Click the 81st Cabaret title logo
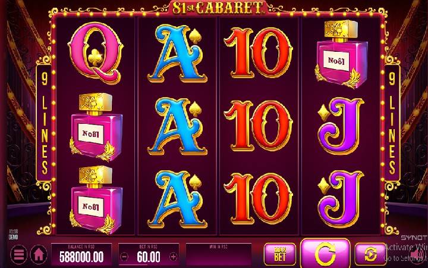428x268 pixels. coord(218,8)
